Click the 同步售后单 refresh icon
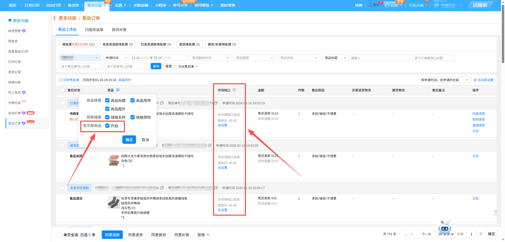 pyautogui.click(x=61, y=80)
